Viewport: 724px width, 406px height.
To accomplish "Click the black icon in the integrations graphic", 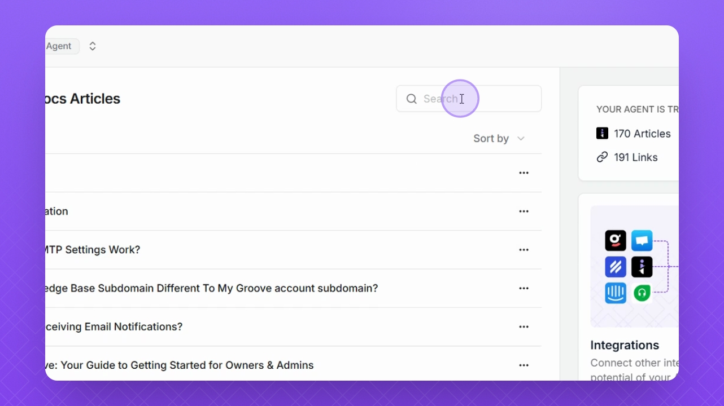I will [642, 267].
